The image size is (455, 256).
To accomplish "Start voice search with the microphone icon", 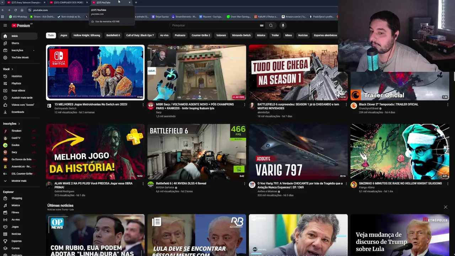I will (x=283, y=25).
